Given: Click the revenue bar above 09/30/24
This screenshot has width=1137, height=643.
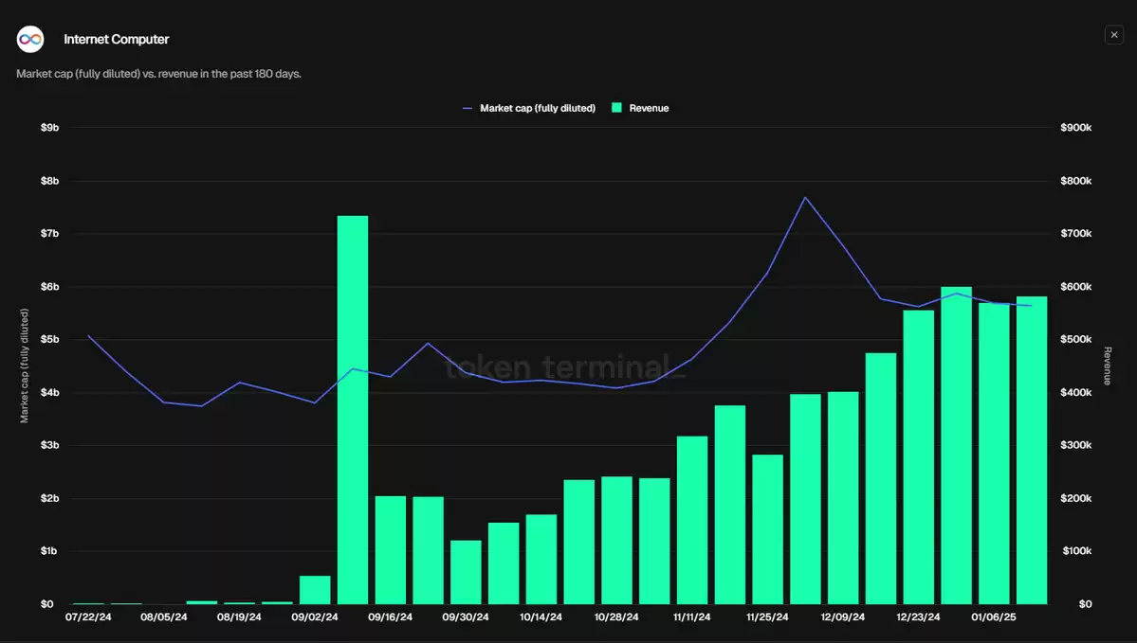Looking at the screenshot, I should (x=466, y=572).
